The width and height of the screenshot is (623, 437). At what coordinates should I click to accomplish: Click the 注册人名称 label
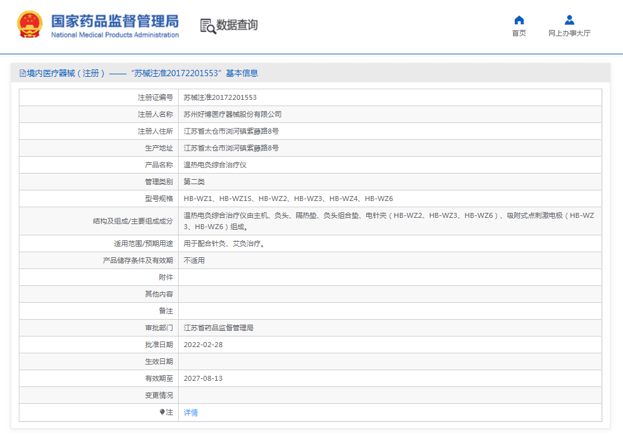tap(156, 114)
